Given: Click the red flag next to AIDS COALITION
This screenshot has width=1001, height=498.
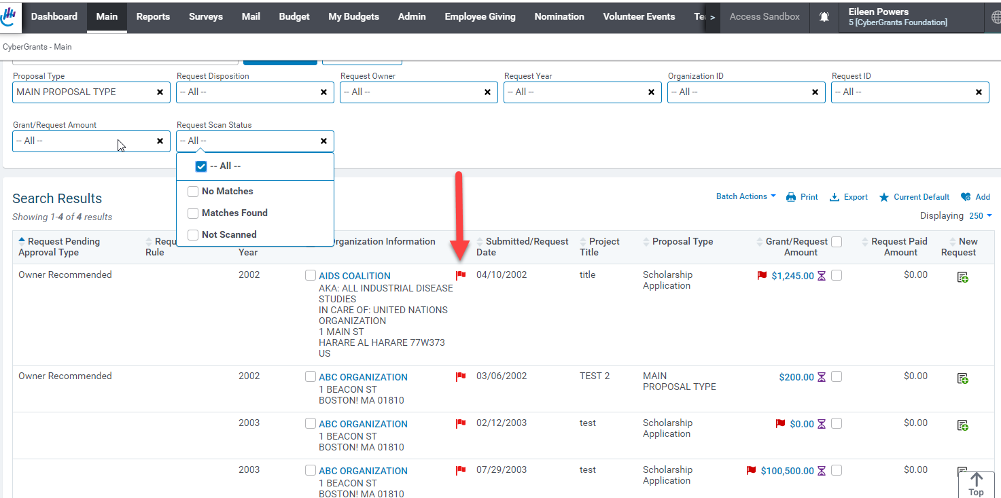Looking at the screenshot, I should point(461,275).
